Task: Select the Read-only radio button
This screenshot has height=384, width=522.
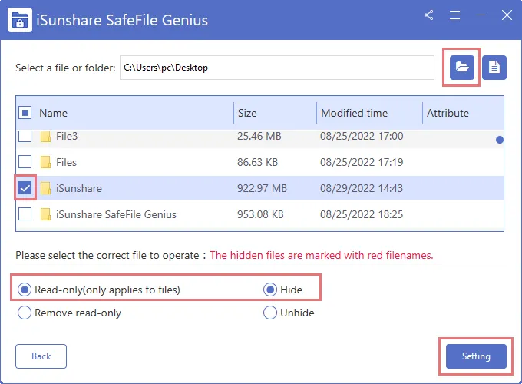Action: coord(25,290)
